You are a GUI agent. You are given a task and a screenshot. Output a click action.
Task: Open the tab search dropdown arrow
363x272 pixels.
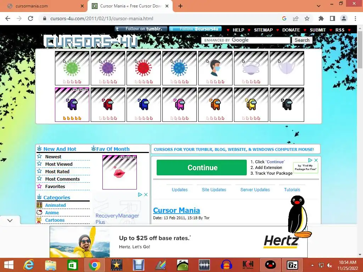coord(319,6)
